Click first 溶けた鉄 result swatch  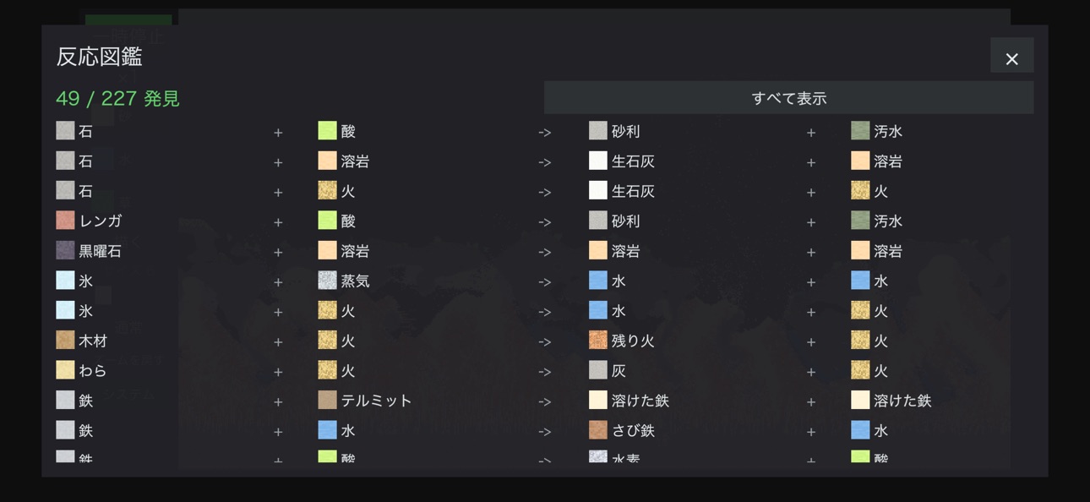pyautogui.click(x=597, y=400)
